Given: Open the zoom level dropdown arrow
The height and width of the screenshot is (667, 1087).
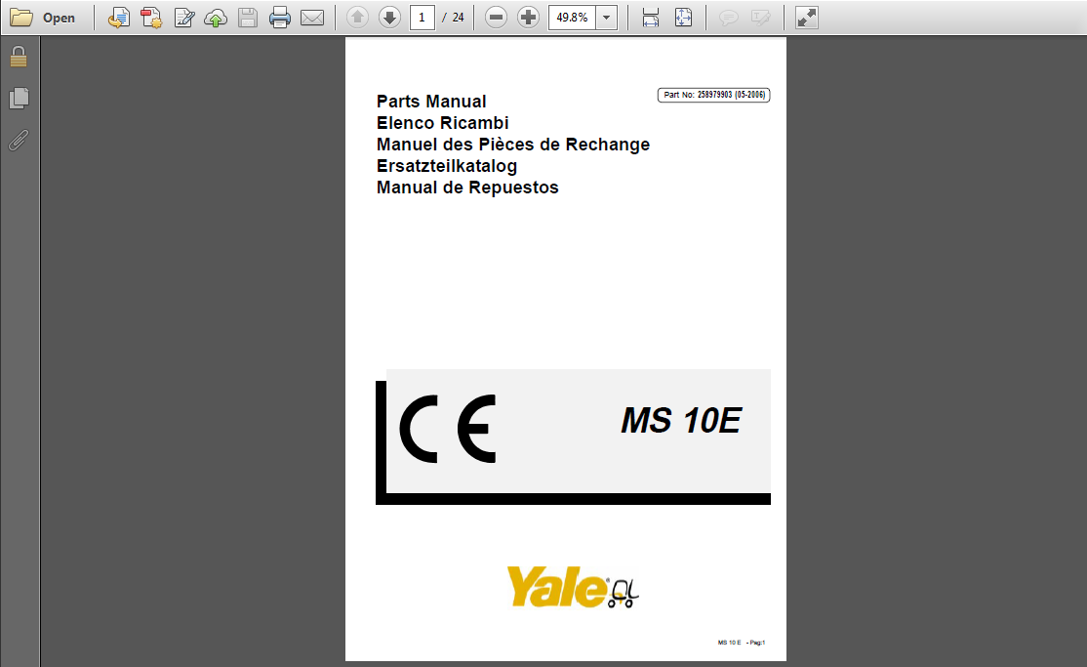Looking at the screenshot, I should (607, 18).
